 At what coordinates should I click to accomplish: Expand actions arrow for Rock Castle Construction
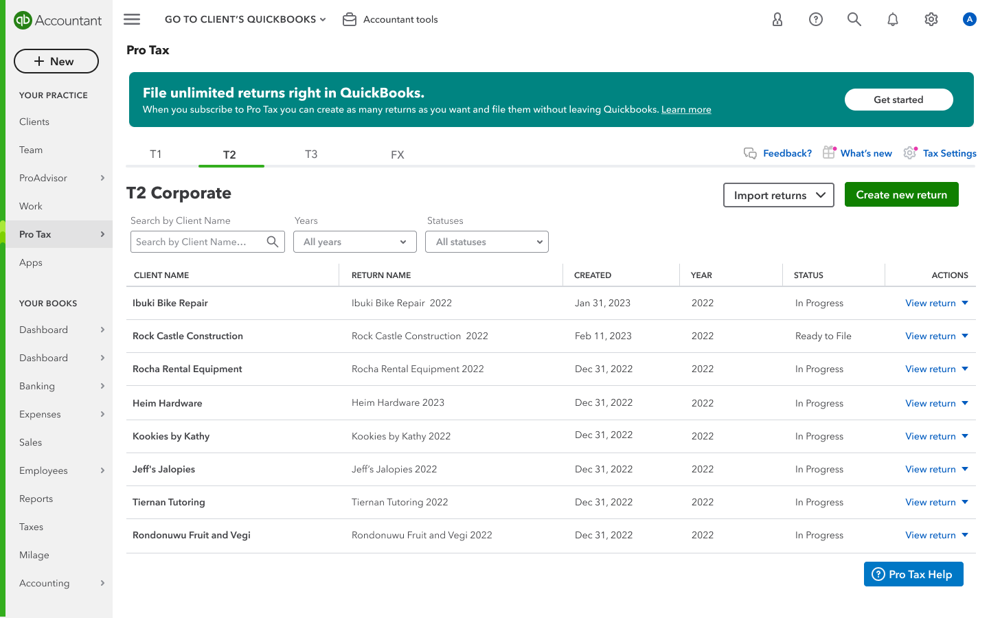965,336
